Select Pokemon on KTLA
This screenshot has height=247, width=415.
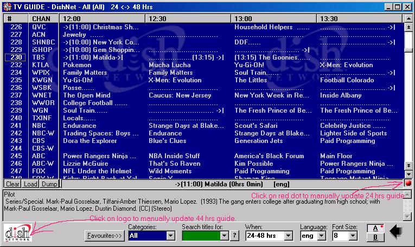click(x=77, y=65)
